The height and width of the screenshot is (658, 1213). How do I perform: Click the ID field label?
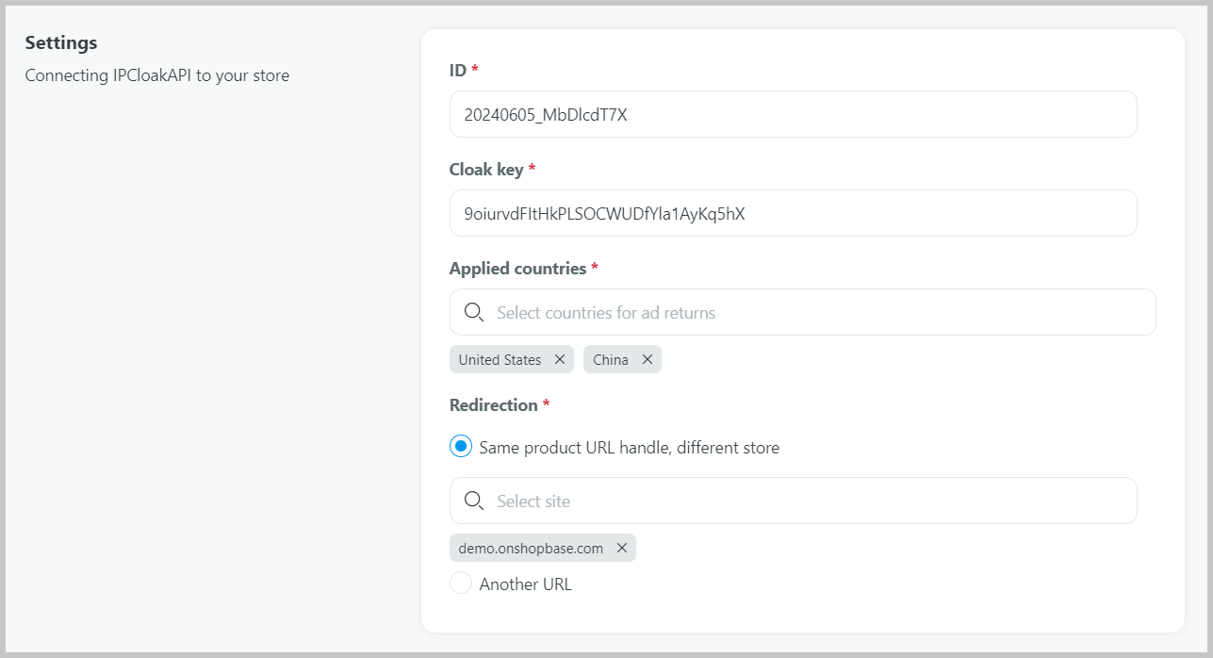458,70
